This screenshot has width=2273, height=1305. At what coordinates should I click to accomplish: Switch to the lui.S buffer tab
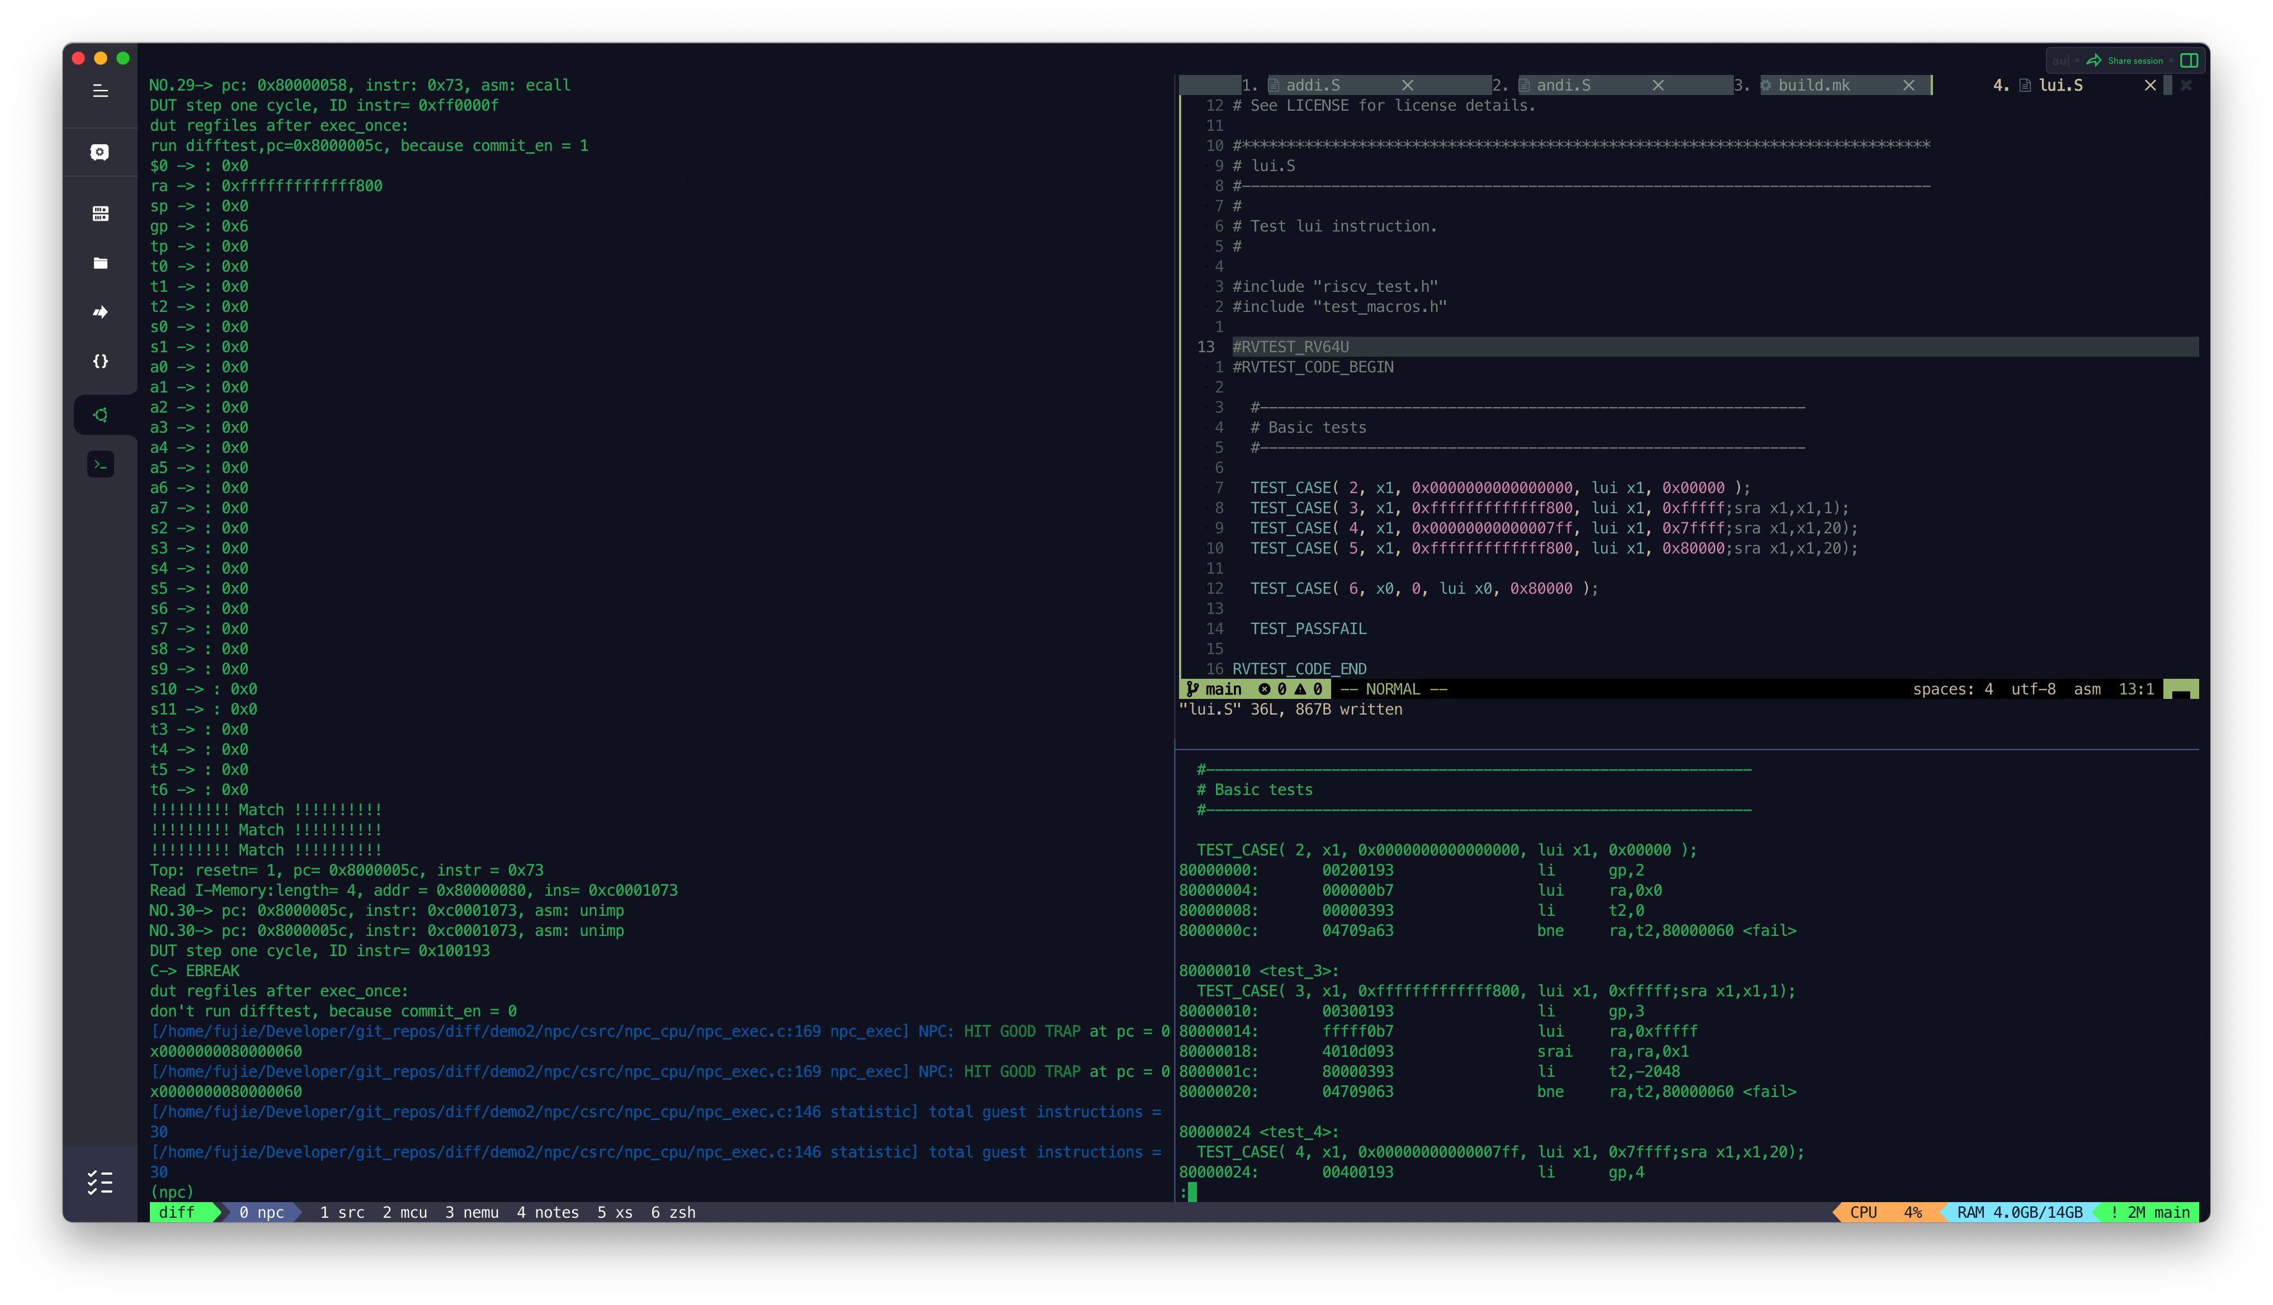2060,85
